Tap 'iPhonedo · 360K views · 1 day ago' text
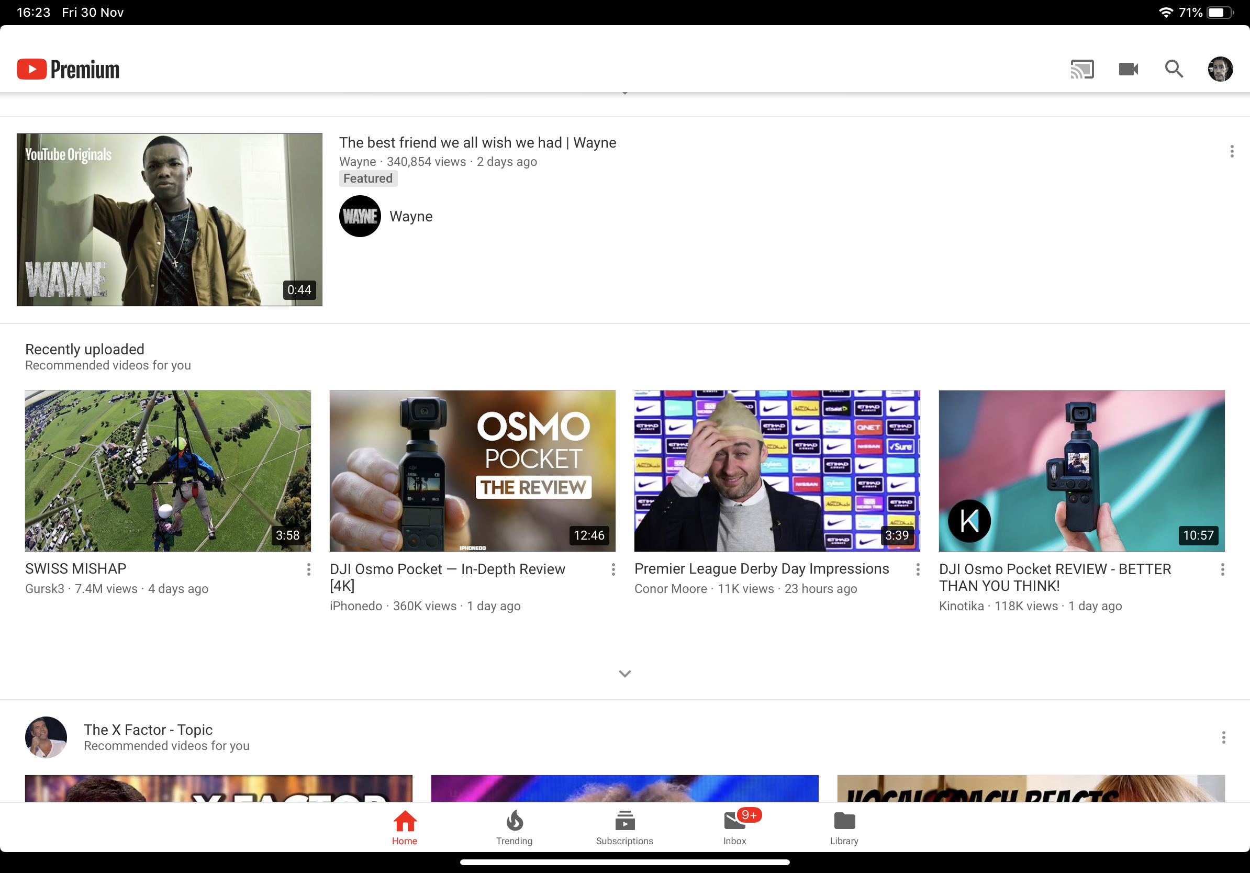The width and height of the screenshot is (1250, 873). [425, 606]
